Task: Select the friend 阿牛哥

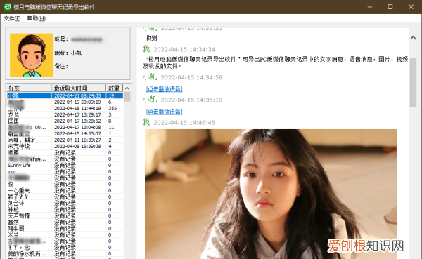Action: [65, 228]
